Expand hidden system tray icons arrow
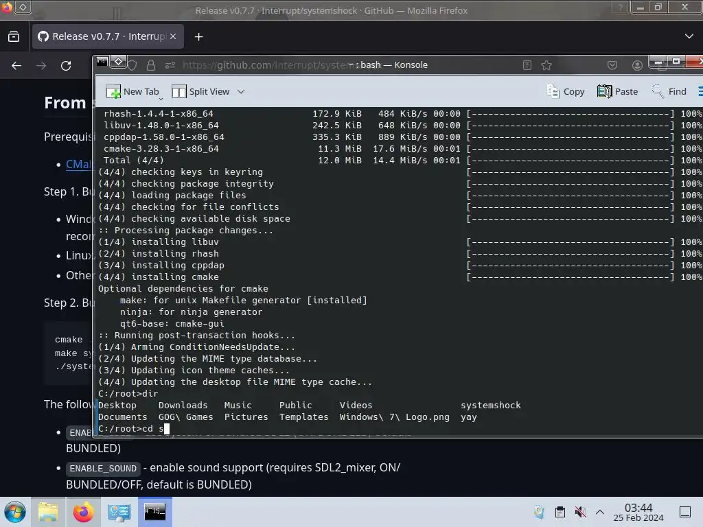 (600, 512)
